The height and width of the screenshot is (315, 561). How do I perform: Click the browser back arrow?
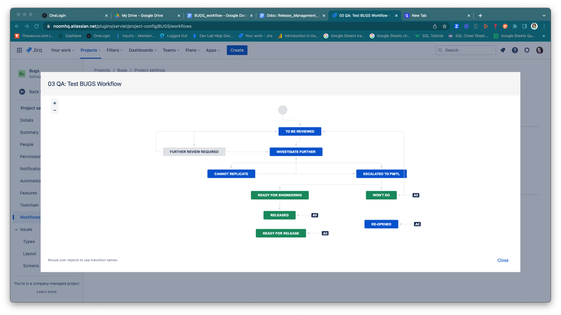[x=17, y=26]
